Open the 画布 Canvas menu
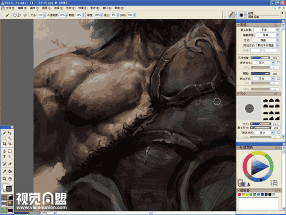Screen dimensions: 286x215 point(34,8)
